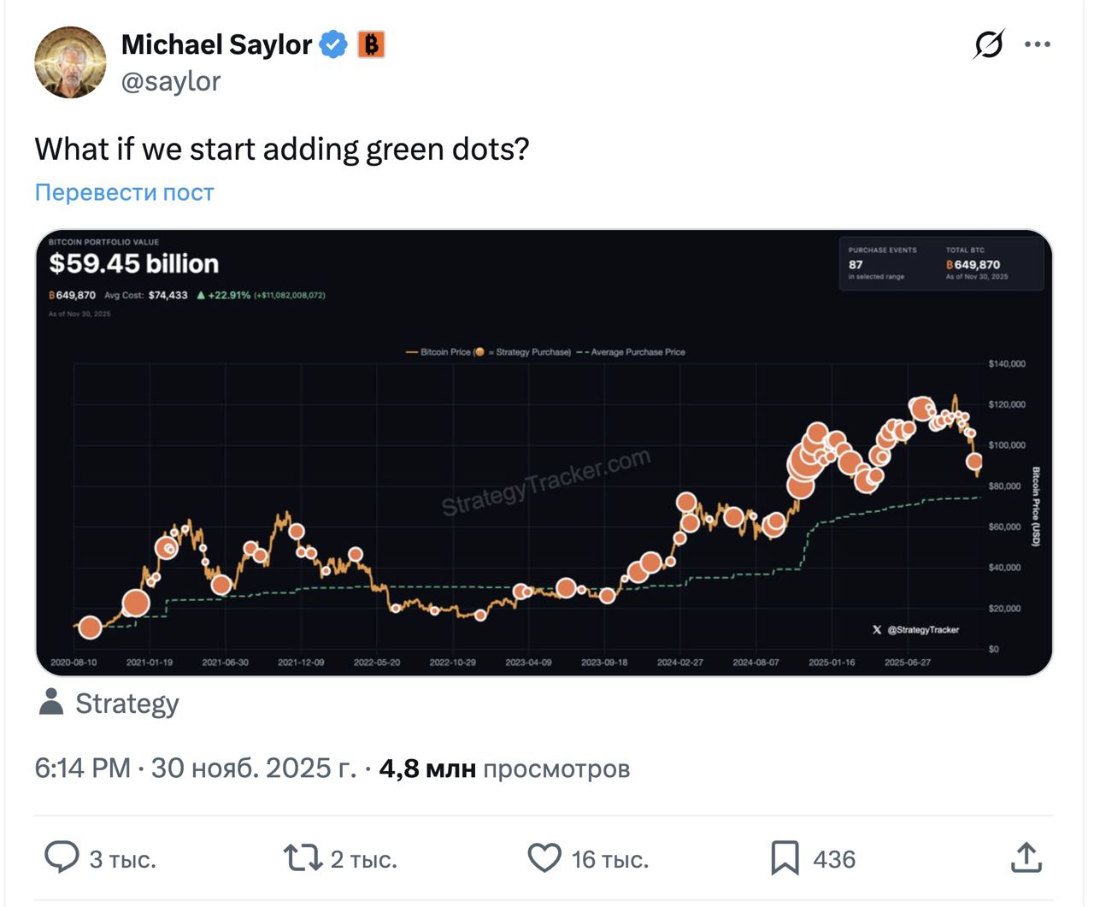Click the Strategy tagged account label
Viewport: 1094px width, 907px height.
[127, 704]
